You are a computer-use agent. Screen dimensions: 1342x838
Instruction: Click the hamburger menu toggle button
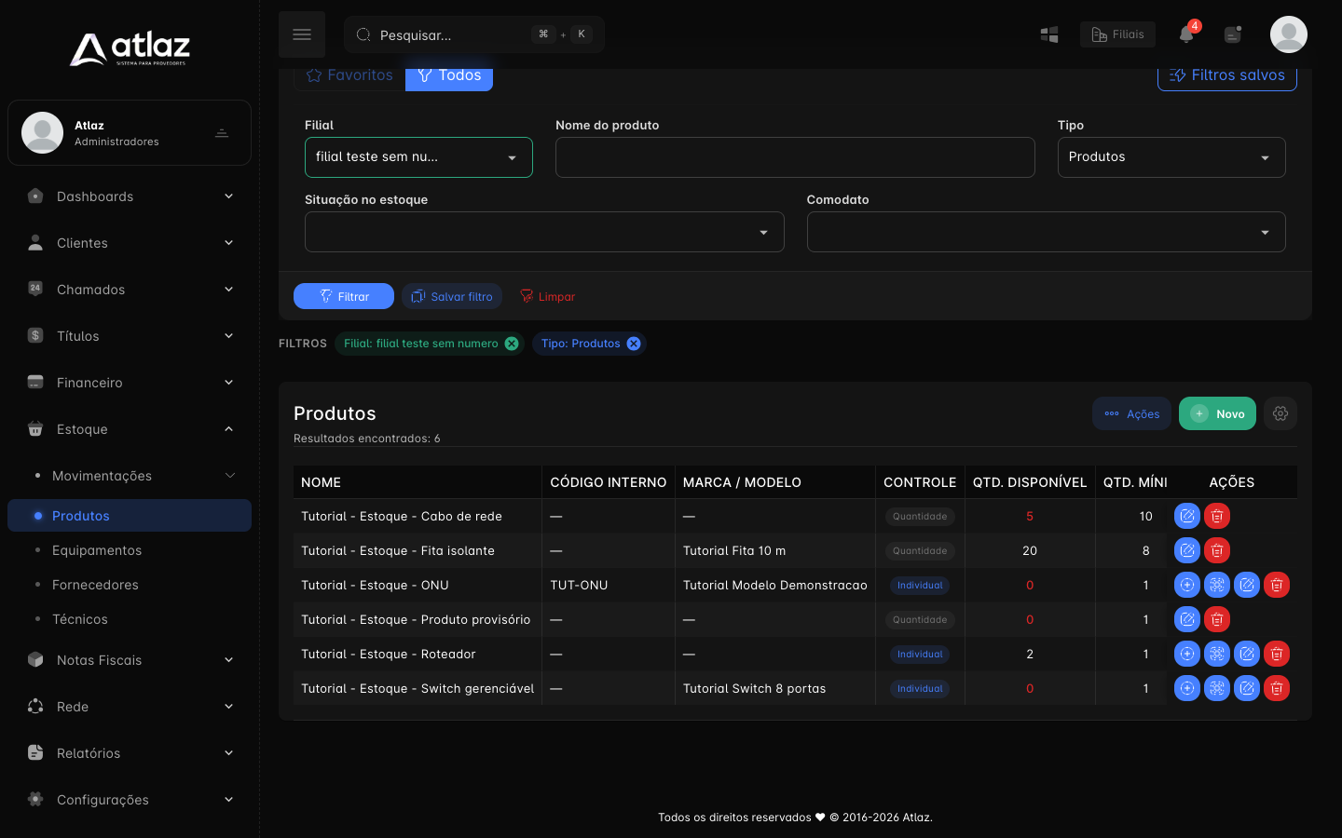point(302,34)
